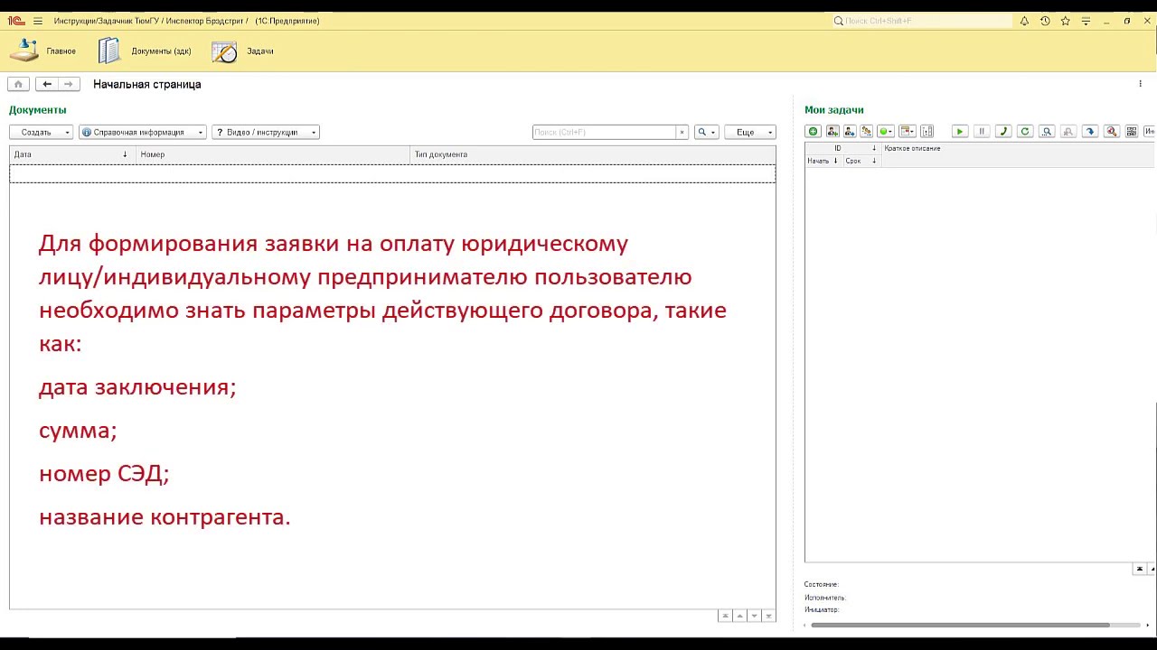Clear the documents search field
1157x650 pixels.
pyautogui.click(x=682, y=132)
